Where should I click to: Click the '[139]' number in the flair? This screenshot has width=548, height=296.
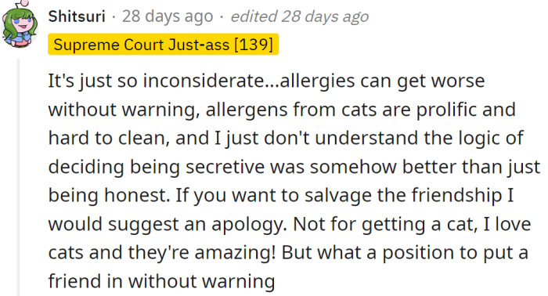click(254, 45)
